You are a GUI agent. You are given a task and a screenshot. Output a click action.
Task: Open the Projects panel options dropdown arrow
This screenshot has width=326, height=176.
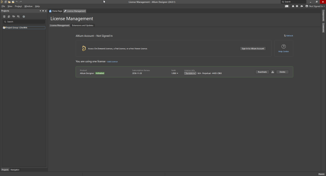point(40,11)
